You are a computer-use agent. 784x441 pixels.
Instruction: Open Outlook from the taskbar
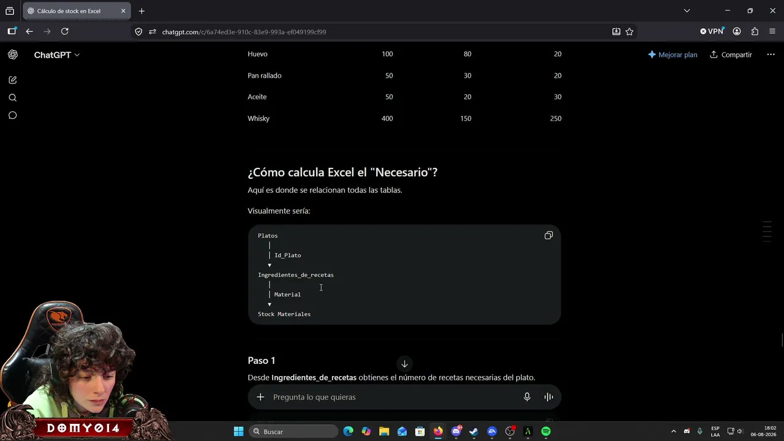(402, 432)
